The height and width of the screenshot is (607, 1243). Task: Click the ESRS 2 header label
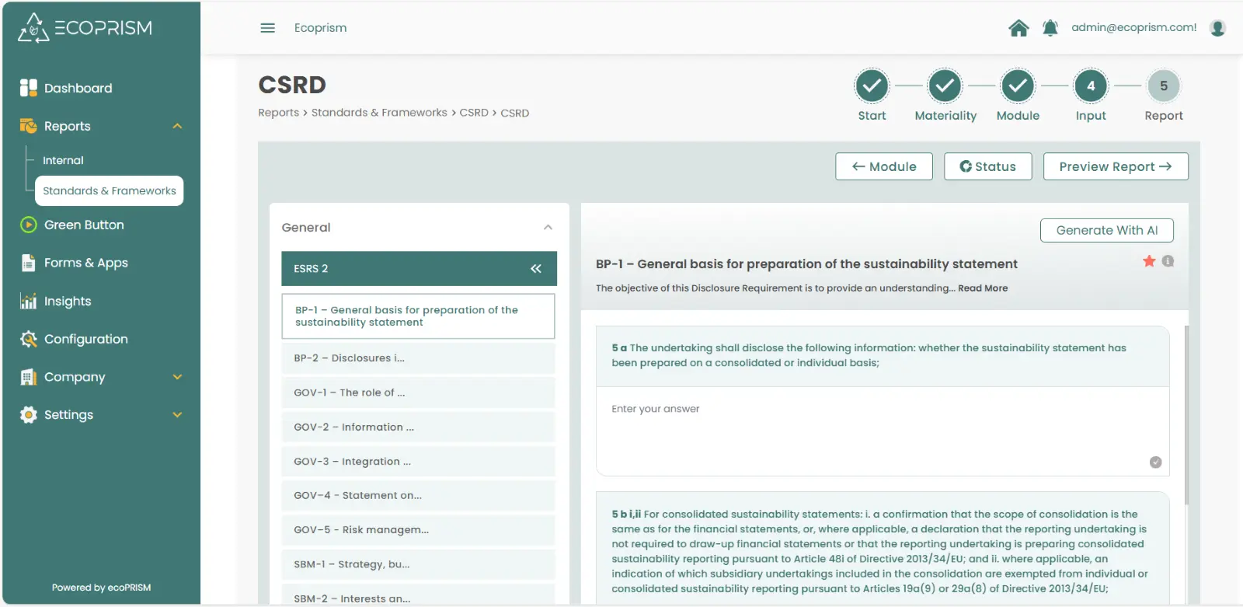tap(311, 269)
